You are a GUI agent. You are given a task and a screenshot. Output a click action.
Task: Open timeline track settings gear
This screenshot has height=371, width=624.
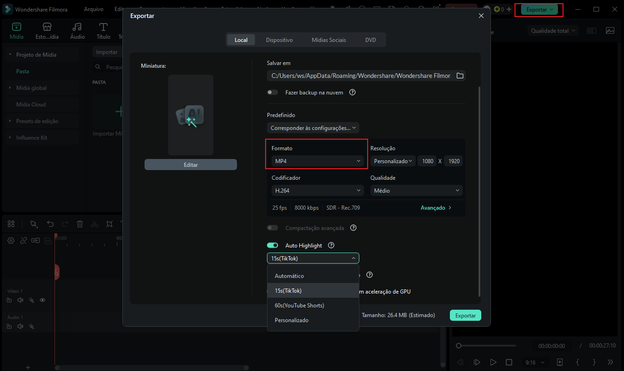click(x=11, y=240)
